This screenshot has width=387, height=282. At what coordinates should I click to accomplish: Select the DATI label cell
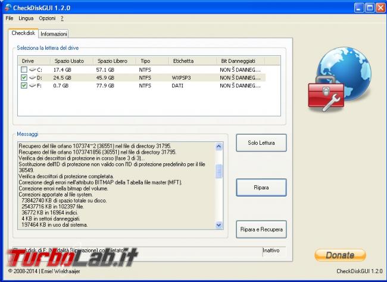[177, 85]
